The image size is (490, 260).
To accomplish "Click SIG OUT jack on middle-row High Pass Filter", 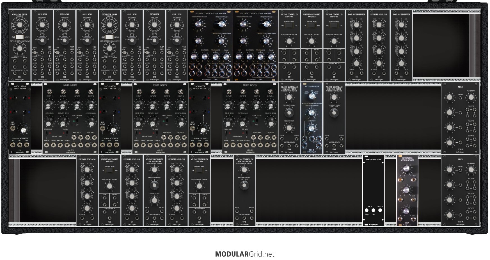I will point(341,139).
